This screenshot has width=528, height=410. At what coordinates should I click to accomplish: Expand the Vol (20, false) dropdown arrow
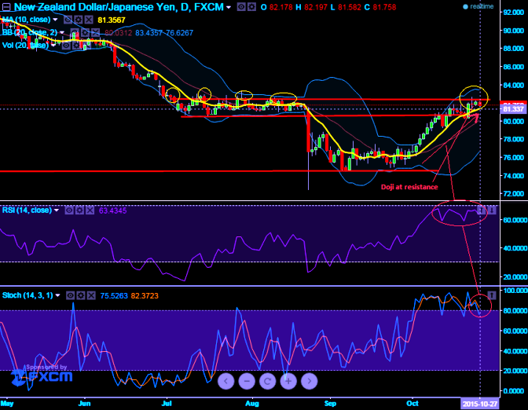53,45
